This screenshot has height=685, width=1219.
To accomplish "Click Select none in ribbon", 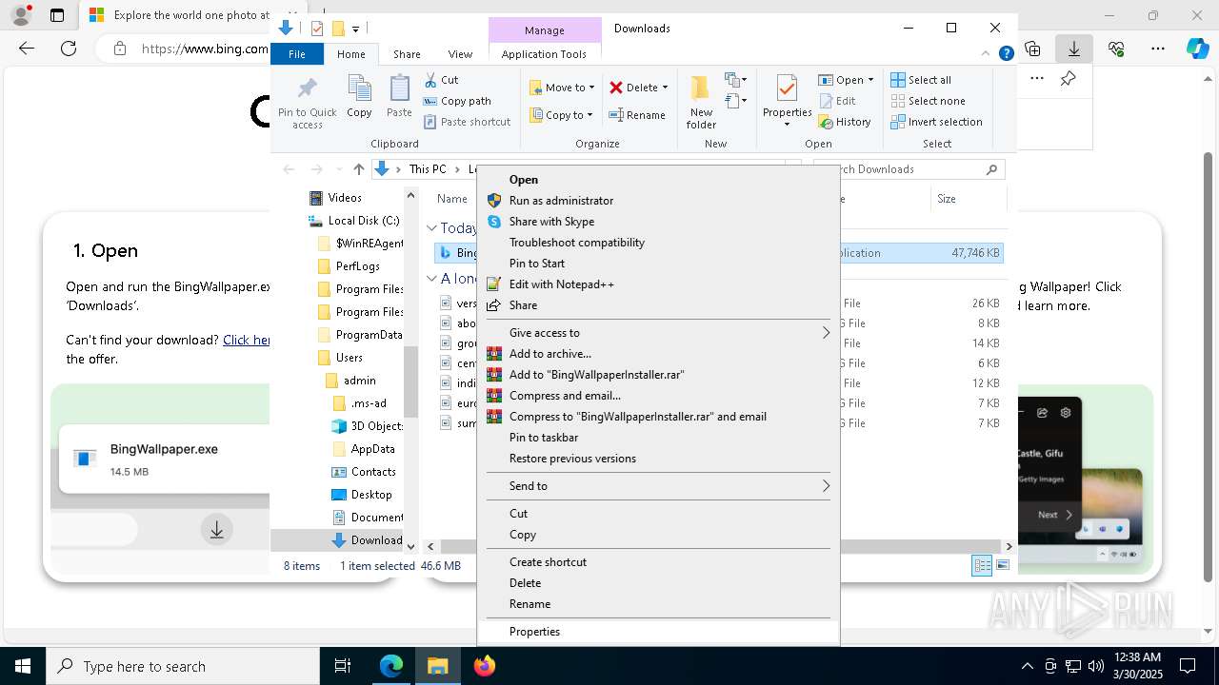I will (928, 101).
